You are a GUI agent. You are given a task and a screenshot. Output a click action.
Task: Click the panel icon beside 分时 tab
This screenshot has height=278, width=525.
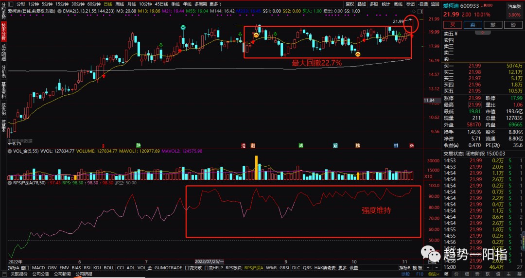point(11,4)
